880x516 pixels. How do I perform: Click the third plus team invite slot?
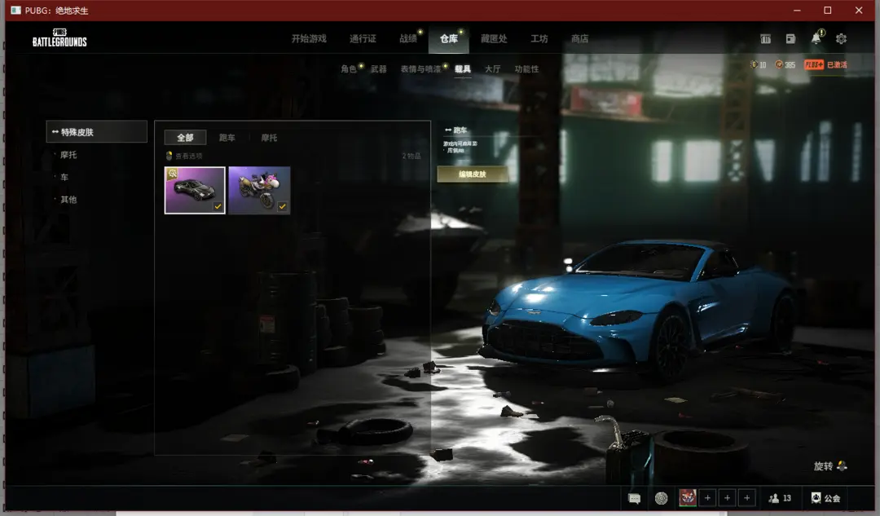click(x=747, y=498)
